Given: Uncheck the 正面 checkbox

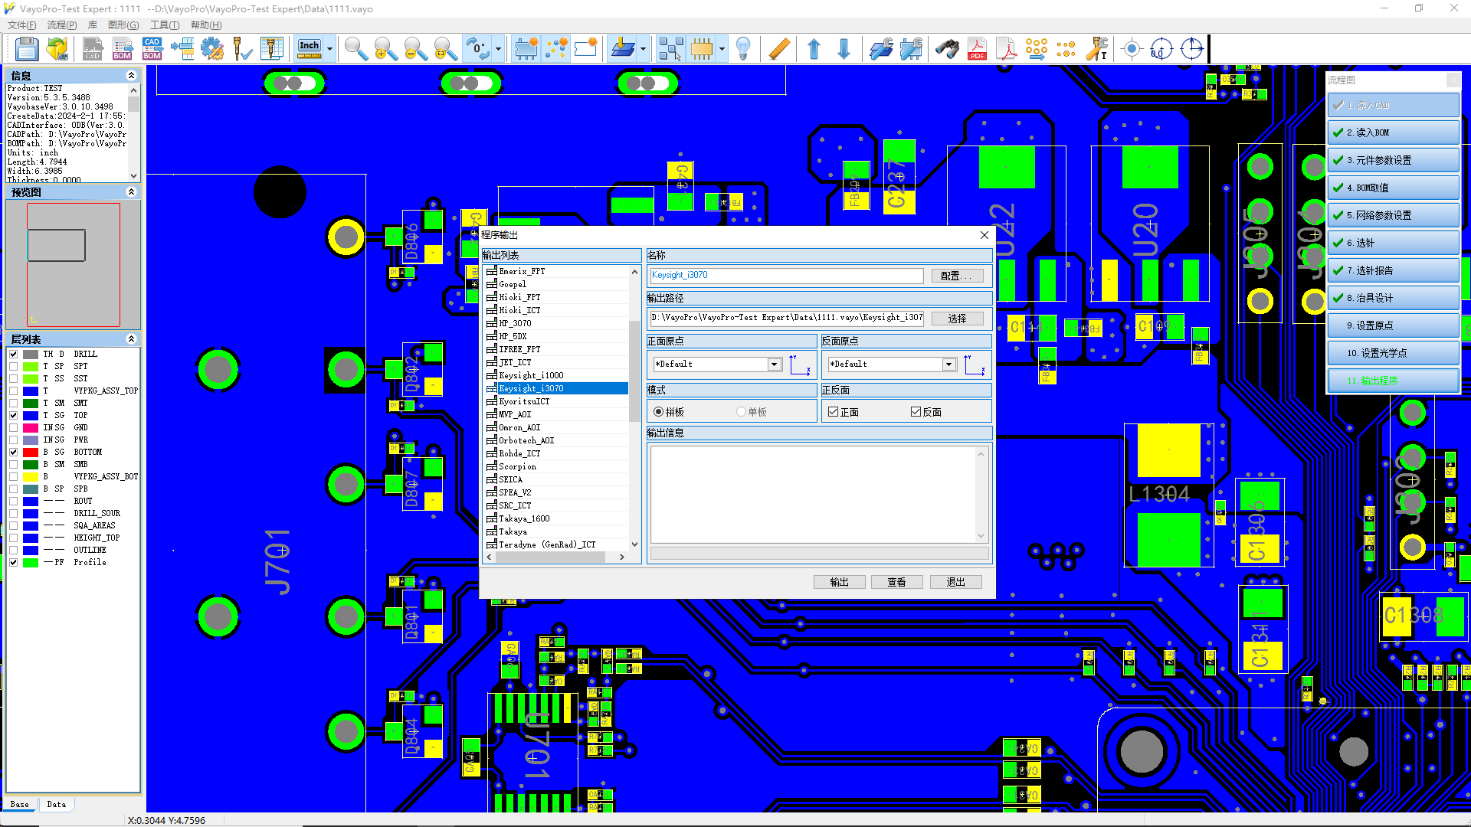Looking at the screenshot, I should (x=833, y=412).
